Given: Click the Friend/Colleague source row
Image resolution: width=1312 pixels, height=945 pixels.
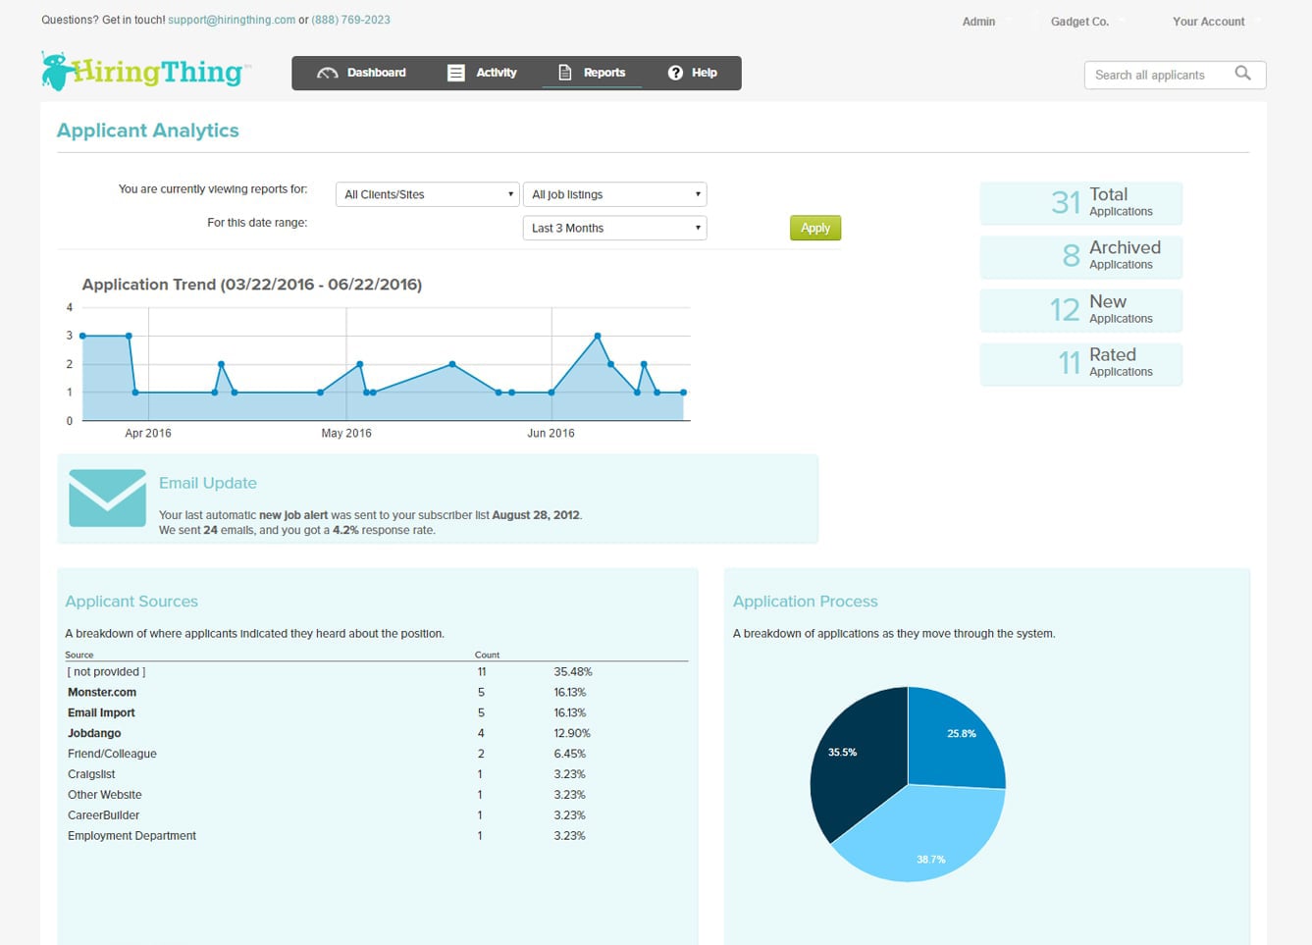Looking at the screenshot, I should click(x=377, y=754).
